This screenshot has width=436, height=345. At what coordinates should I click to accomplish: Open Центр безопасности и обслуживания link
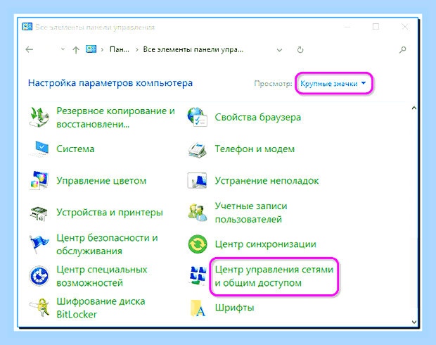click(x=107, y=244)
